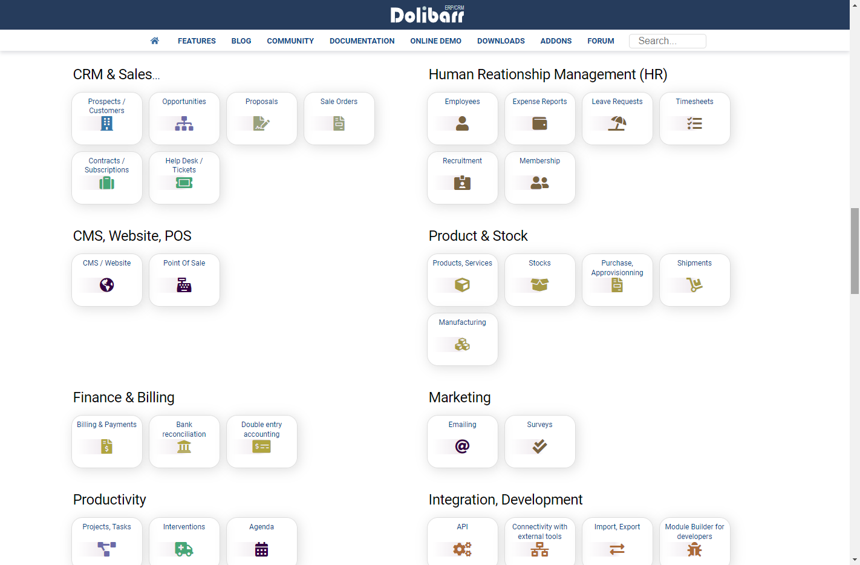Click the Module Builder for developers label

695,532
